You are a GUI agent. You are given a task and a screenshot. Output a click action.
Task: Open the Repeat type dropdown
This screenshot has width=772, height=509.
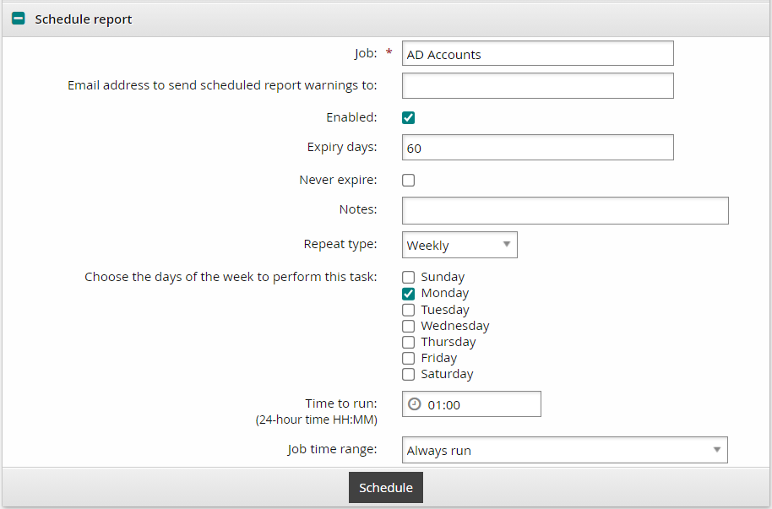pos(459,245)
